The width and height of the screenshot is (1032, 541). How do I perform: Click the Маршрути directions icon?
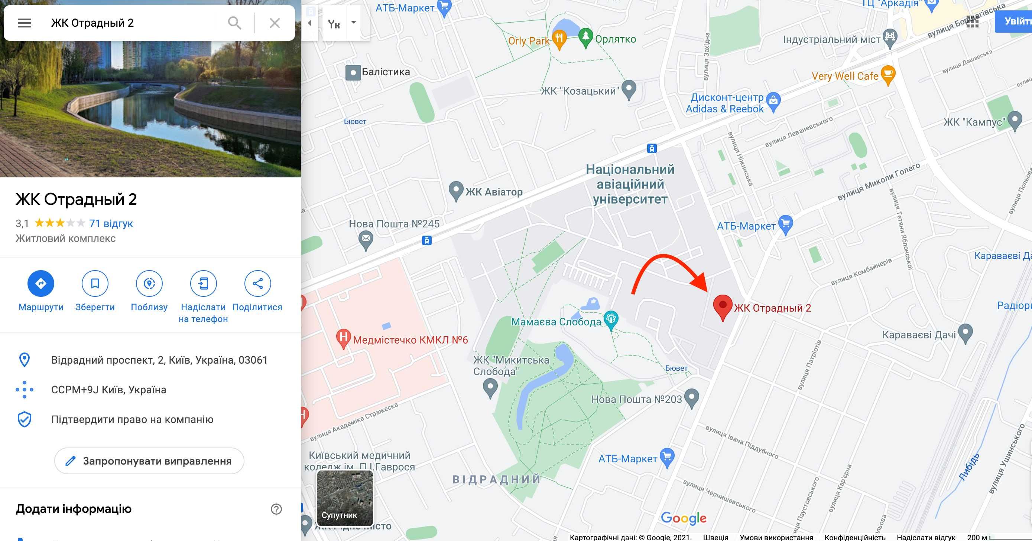(x=41, y=283)
